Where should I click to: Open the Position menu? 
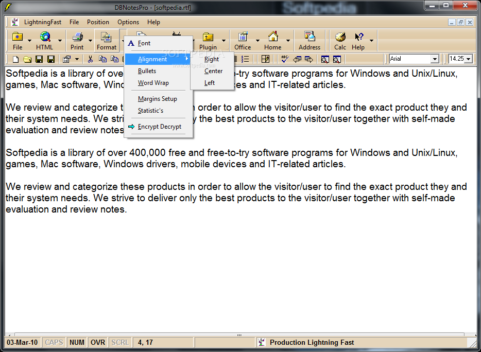point(98,22)
